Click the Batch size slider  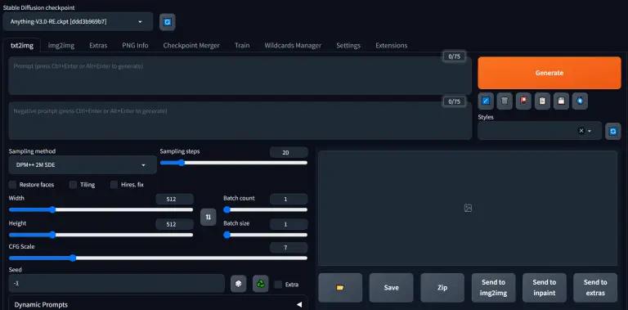point(266,235)
